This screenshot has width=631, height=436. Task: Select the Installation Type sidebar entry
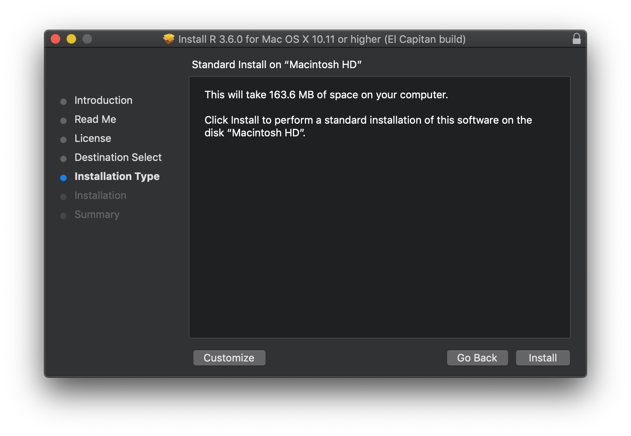click(x=117, y=176)
